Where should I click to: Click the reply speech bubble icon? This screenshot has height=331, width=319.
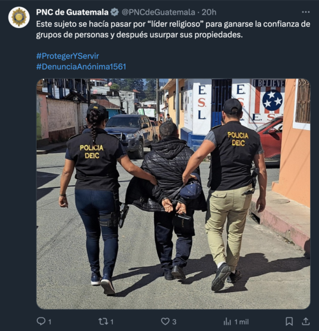tap(41, 321)
